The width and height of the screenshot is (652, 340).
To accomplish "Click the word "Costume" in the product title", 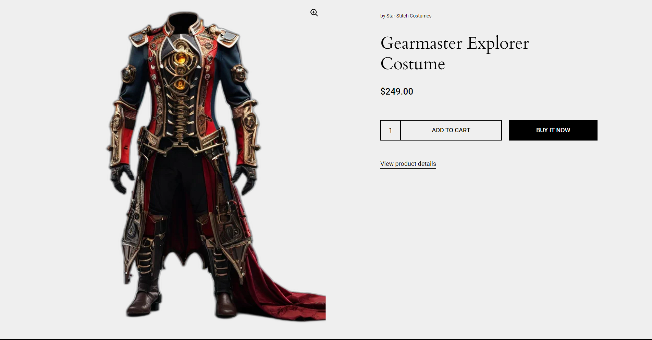I will pos(413,64).
